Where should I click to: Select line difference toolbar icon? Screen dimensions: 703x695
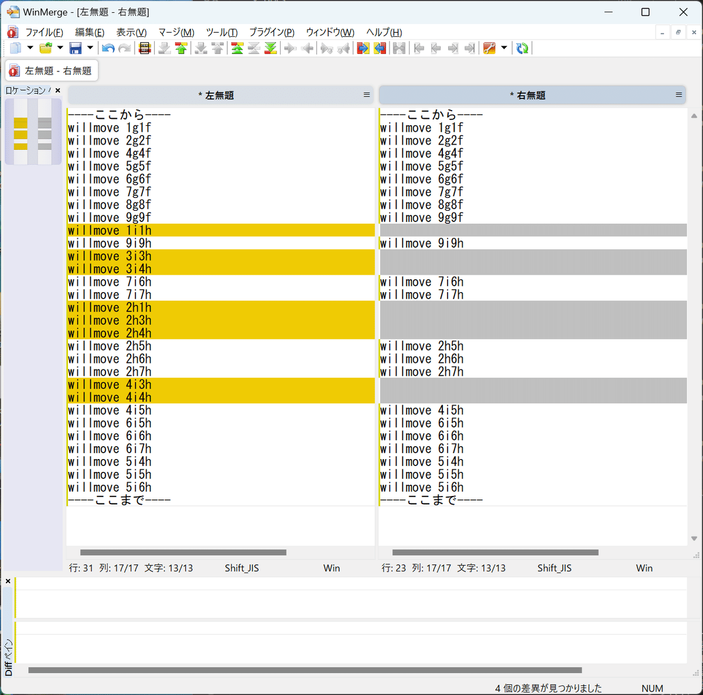tap(145, 48)
